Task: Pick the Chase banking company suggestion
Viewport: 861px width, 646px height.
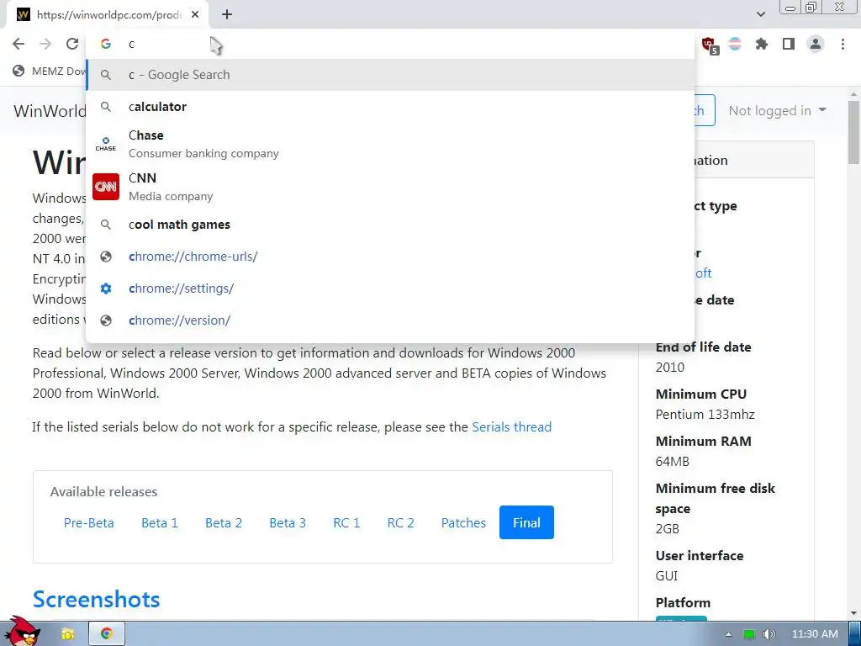Action: tap(390, 144)
